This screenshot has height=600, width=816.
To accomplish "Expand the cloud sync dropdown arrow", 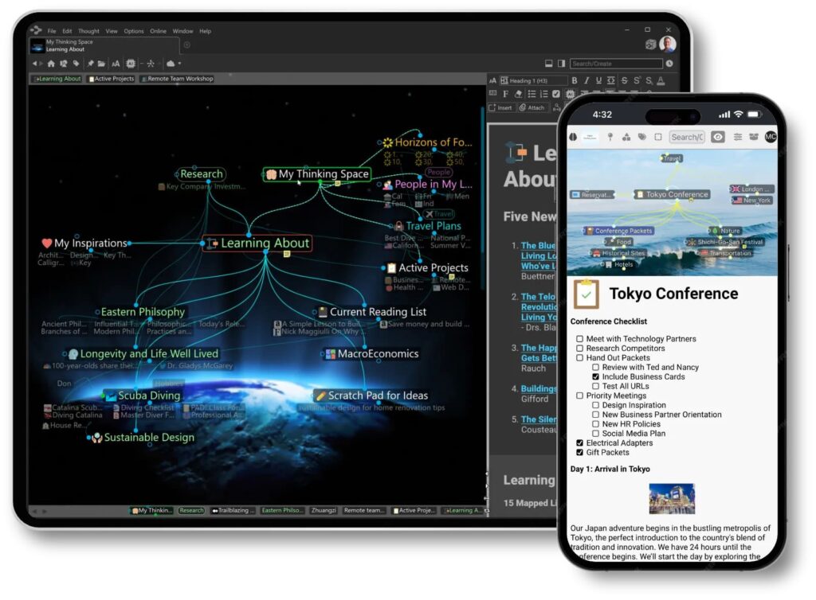I will pos(180,64).
